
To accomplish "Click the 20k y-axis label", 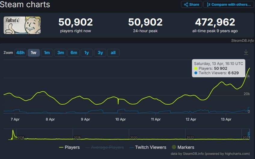I will tap(247, 94).
